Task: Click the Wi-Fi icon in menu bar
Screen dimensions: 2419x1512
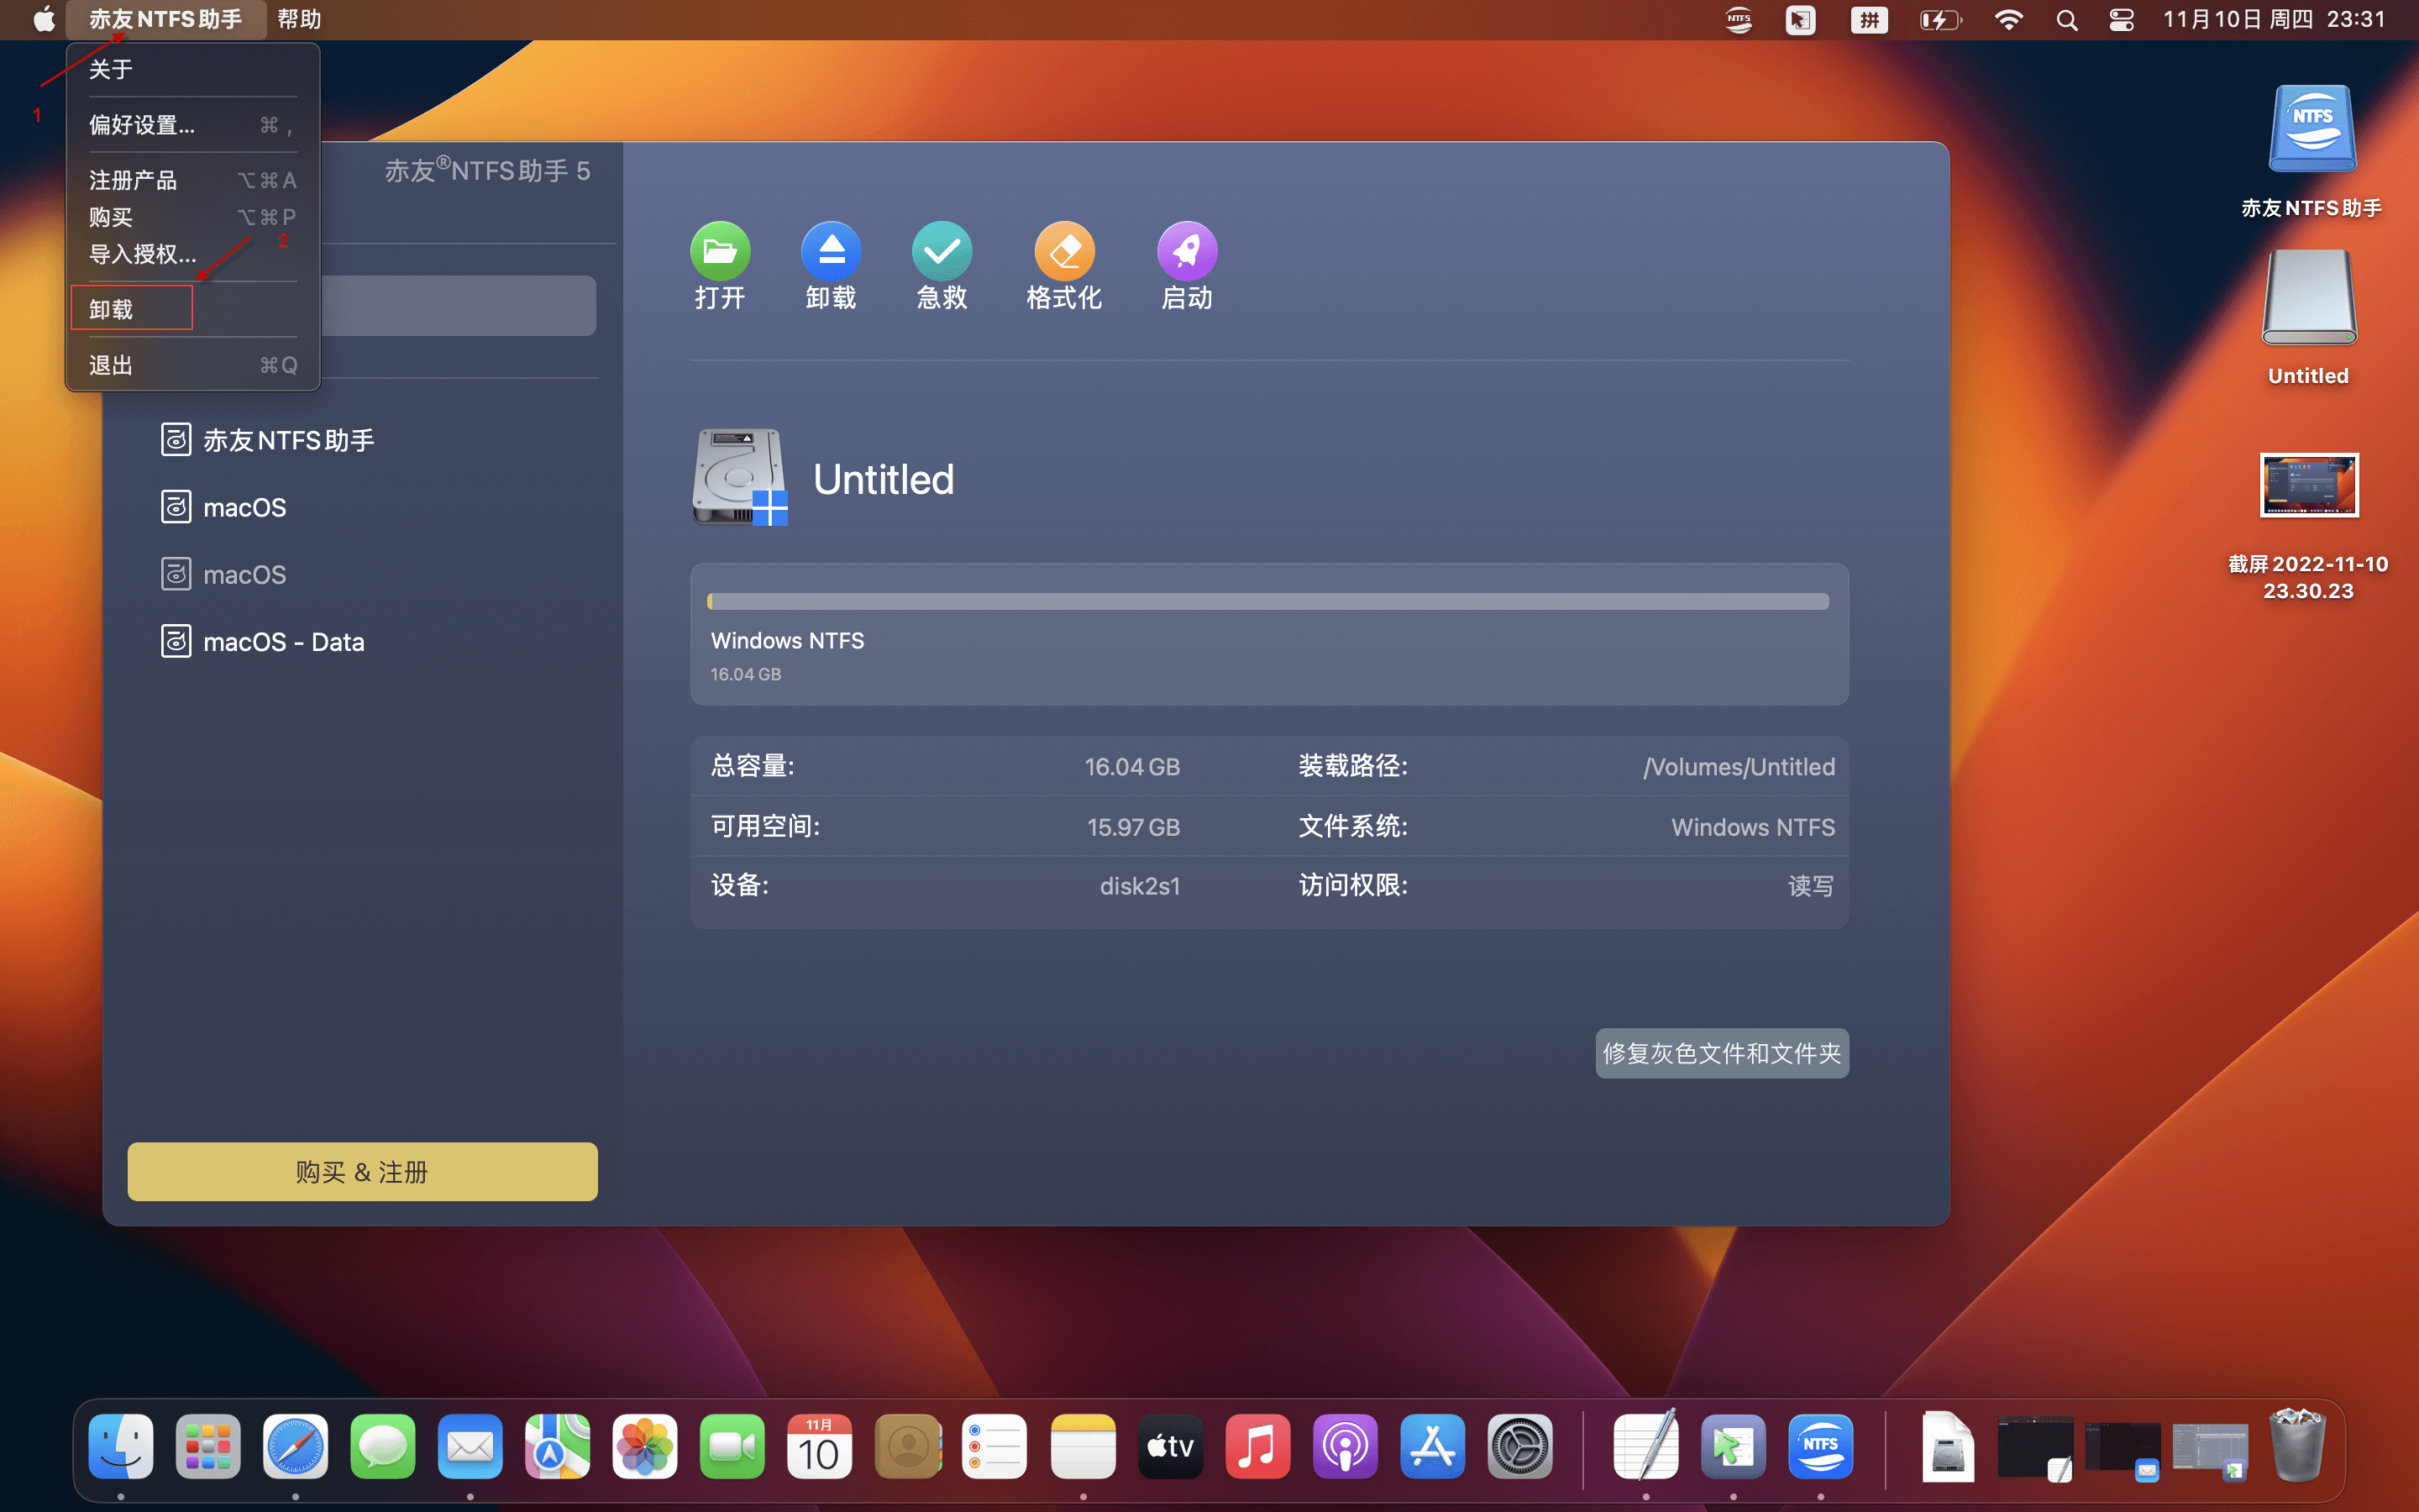Action: click(2008, 20)
